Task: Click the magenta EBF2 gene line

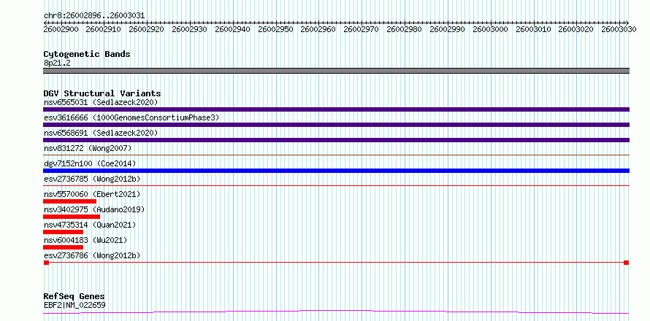Action: click(x=336, y=312)
